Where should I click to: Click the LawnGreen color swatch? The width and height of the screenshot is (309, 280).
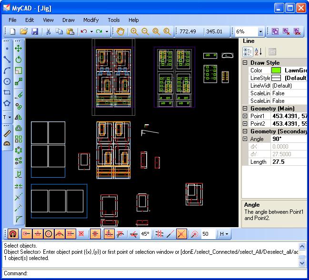click(x=277, y=70)
